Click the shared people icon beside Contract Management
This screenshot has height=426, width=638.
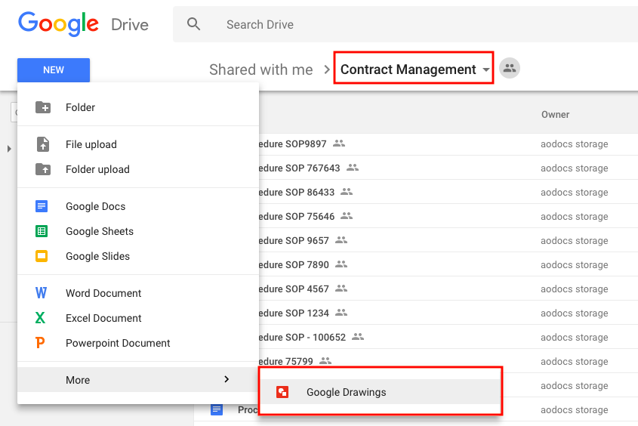tap(510, 68)
